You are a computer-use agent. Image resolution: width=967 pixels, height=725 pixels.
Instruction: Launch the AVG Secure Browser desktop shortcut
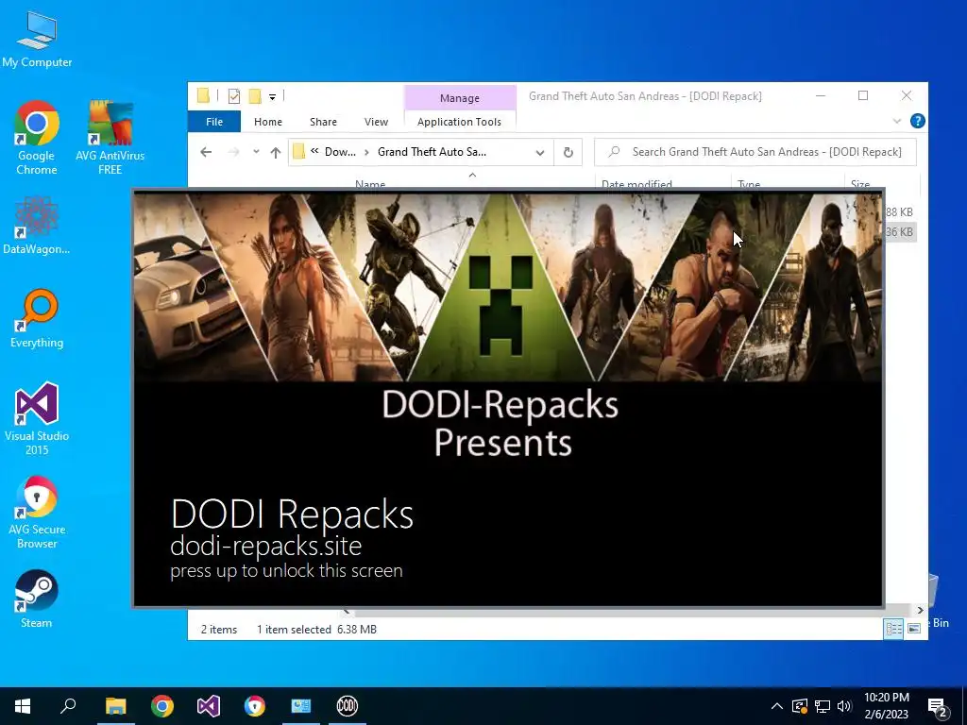point(37,512)
